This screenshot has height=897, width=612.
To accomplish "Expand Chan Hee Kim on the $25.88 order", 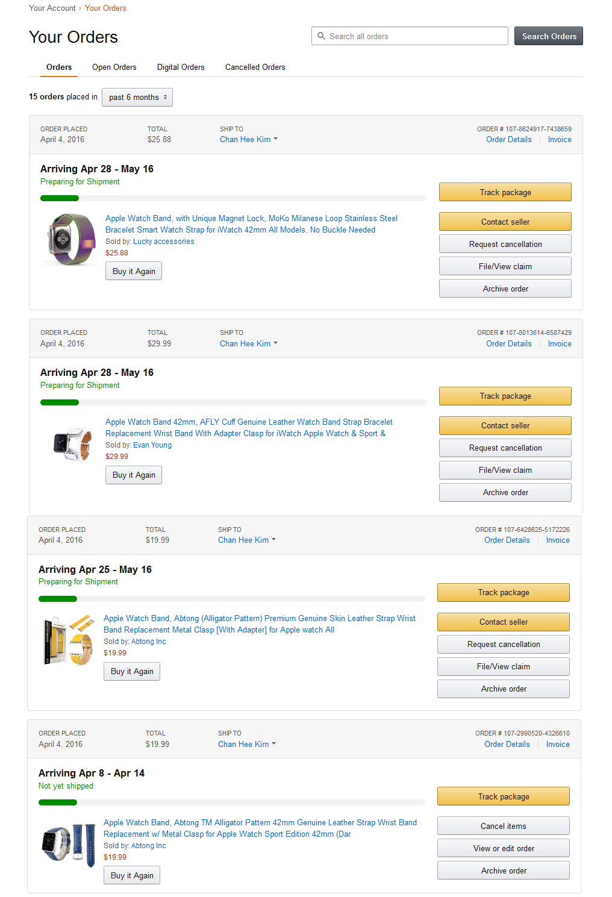I will 248,140.
